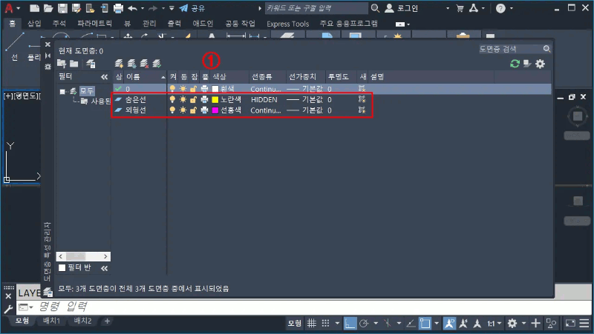Collapse the filter tree panel chevron
Viewport: 594px width, 334px height.
tap(105, 77)
